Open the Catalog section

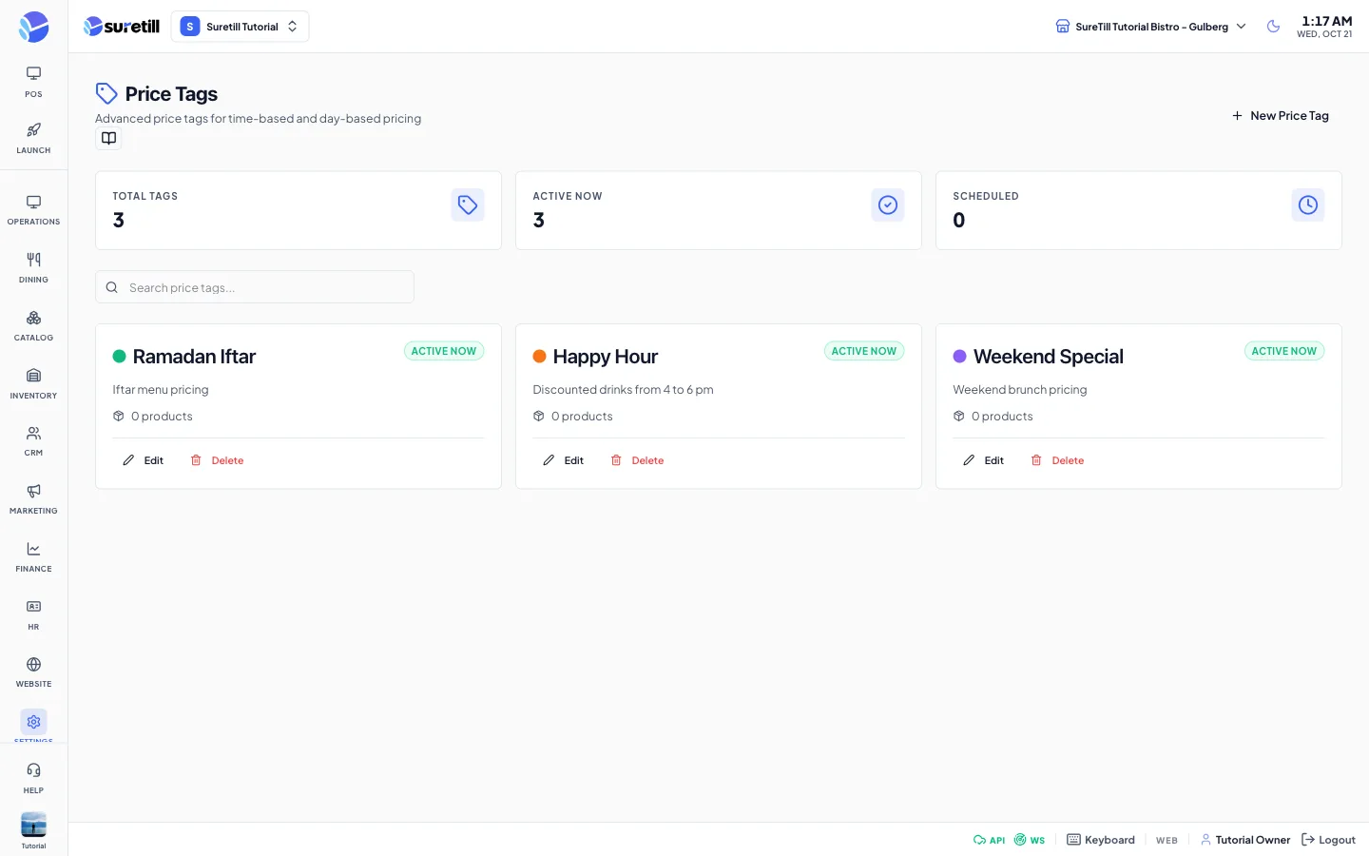tap(33, 326)
